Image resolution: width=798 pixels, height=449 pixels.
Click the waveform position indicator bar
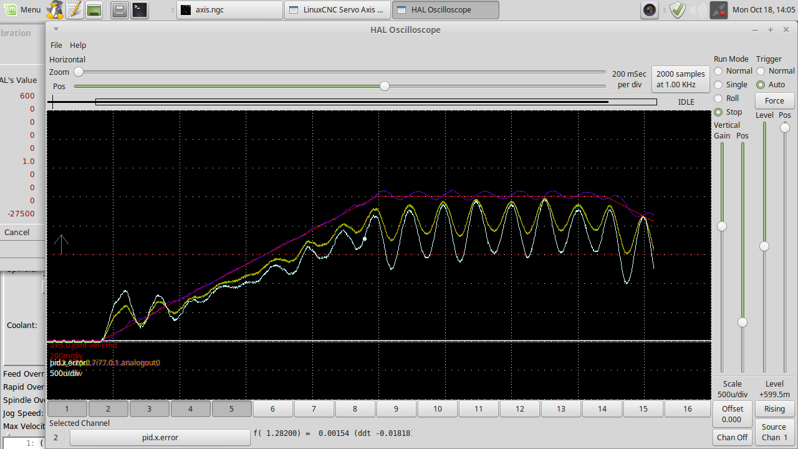tap(376, 102)
